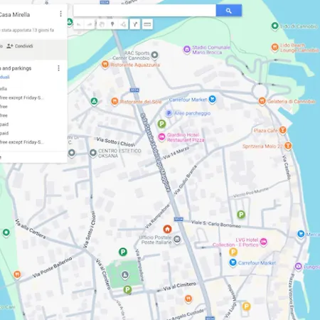
Task: Click the Lido di Cannobio green pin
Action: (274, 26)
